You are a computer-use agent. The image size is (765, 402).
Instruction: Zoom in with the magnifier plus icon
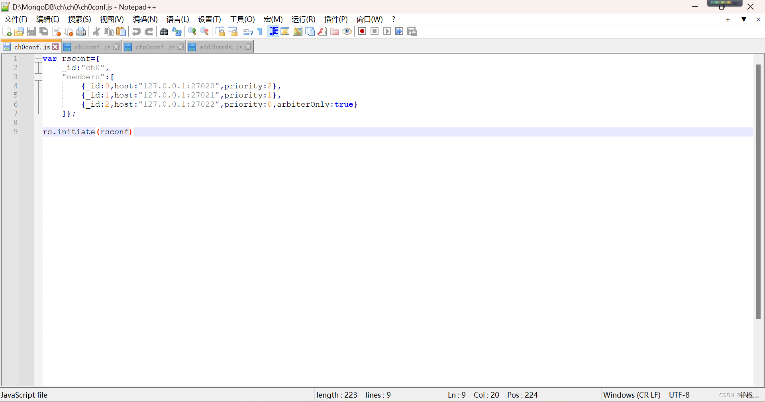click(192, 31)
